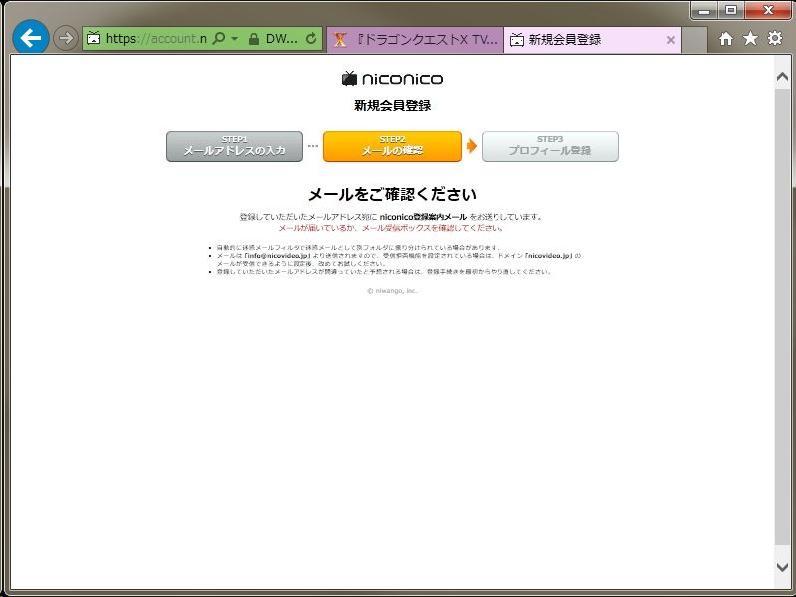796x597 pixels.
Task: Click the search magnifier in address bar
Action: click(x=218, y=38)
